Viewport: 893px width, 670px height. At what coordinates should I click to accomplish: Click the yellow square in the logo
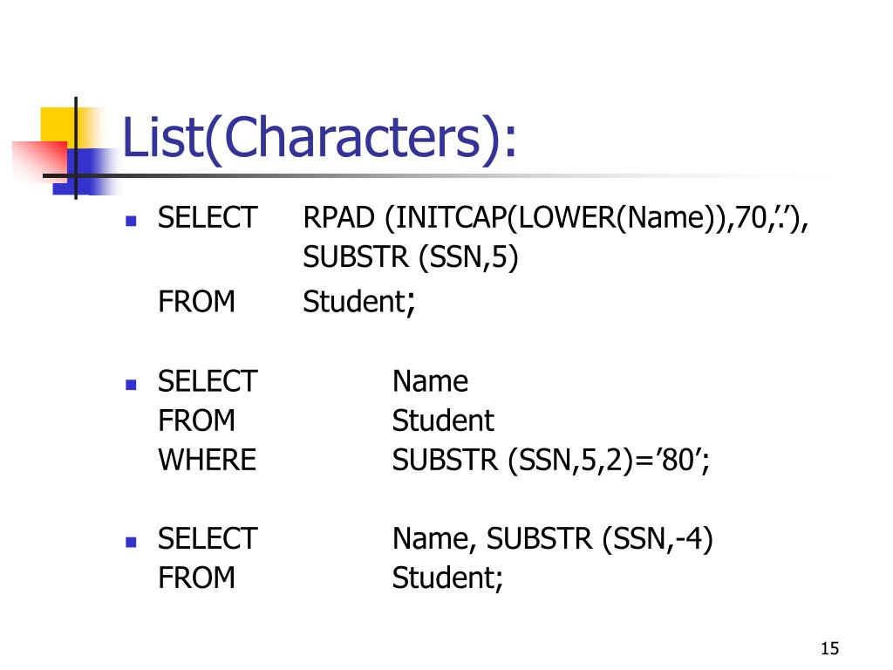click(58, 127)
